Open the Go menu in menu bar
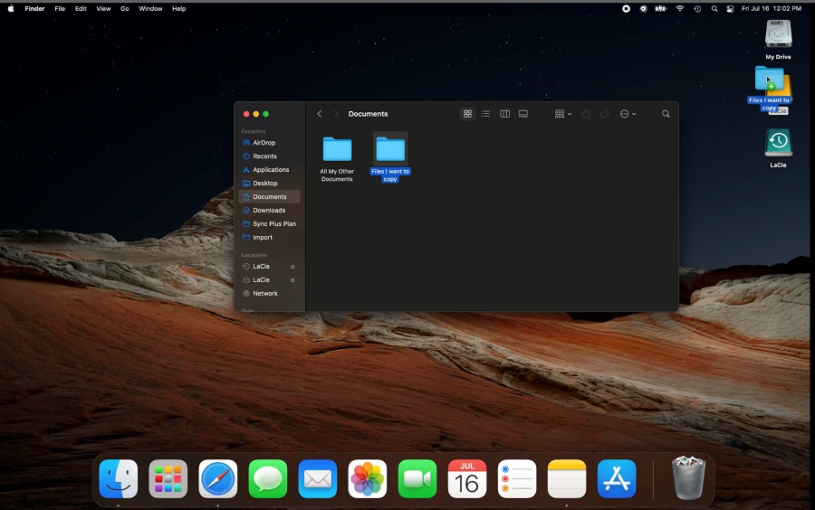The height and width of the screenshot is (510, 815). pyautogui.click(x=125, y=8)
